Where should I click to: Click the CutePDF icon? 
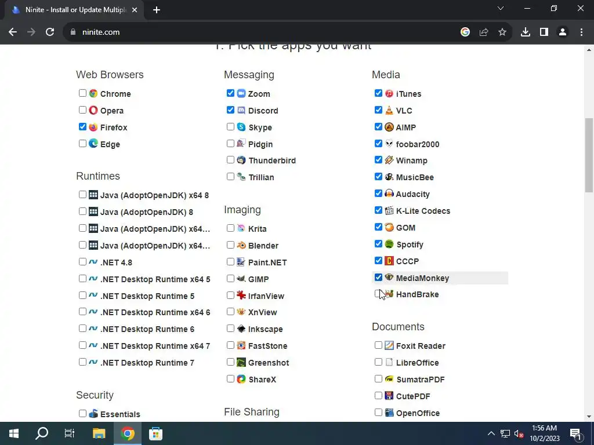coord(389,396)
